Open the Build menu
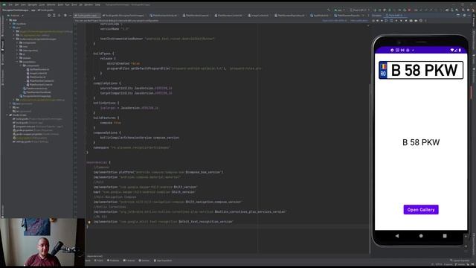476x268 pixels. tap(60, 5)
